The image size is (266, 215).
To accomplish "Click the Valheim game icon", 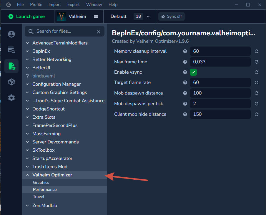I will [61, 16].
